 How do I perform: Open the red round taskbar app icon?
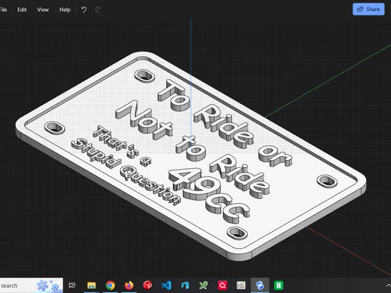point(148,285)
